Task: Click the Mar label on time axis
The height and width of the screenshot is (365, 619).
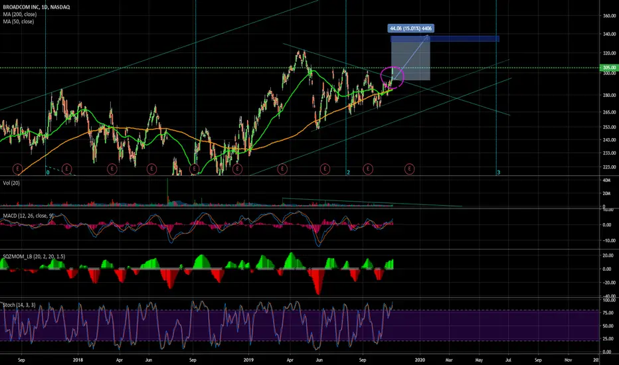Action: (449, 360)
